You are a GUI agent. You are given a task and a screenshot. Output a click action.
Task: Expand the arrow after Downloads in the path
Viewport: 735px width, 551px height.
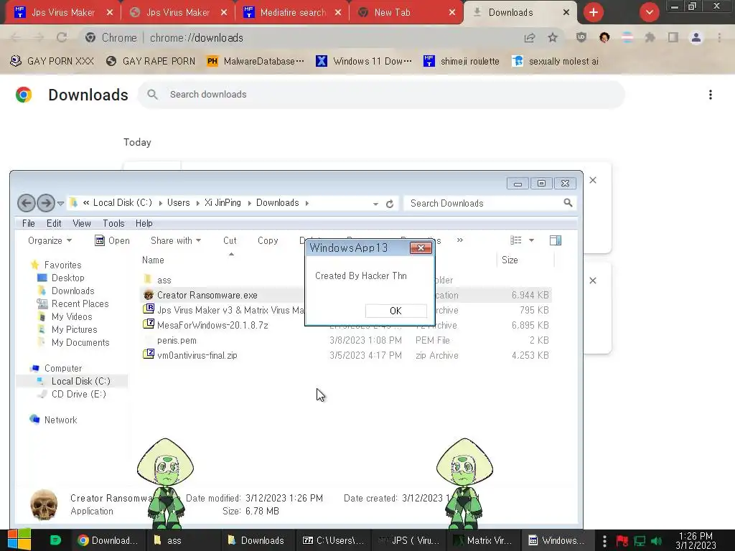(307, 203)
